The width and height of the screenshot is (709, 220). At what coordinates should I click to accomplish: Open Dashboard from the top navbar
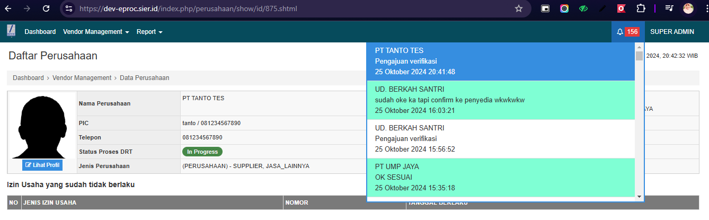click(40, 32)
